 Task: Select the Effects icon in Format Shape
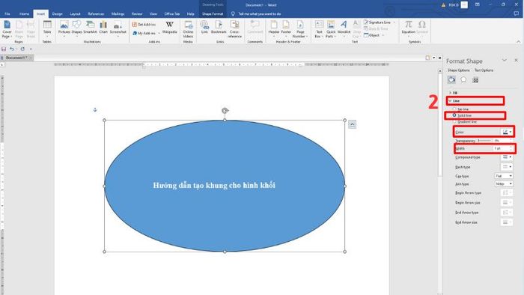[x=463, y=80]
